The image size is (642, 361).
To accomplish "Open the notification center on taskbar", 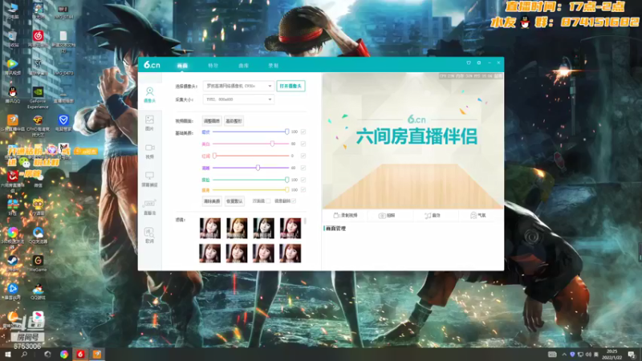I will click(632, 355).
